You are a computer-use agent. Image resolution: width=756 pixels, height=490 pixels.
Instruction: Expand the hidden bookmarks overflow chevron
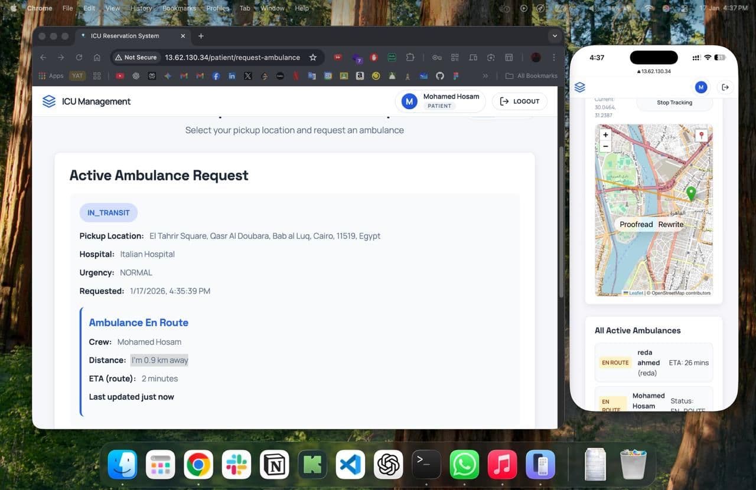485,76
